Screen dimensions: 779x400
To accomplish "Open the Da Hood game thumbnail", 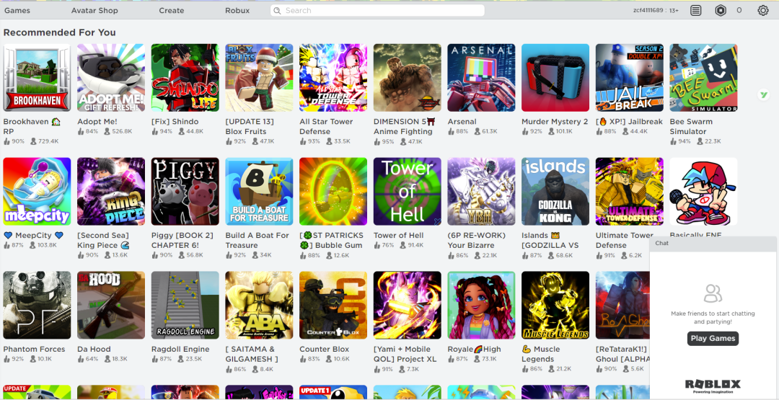I will point(111,305).
